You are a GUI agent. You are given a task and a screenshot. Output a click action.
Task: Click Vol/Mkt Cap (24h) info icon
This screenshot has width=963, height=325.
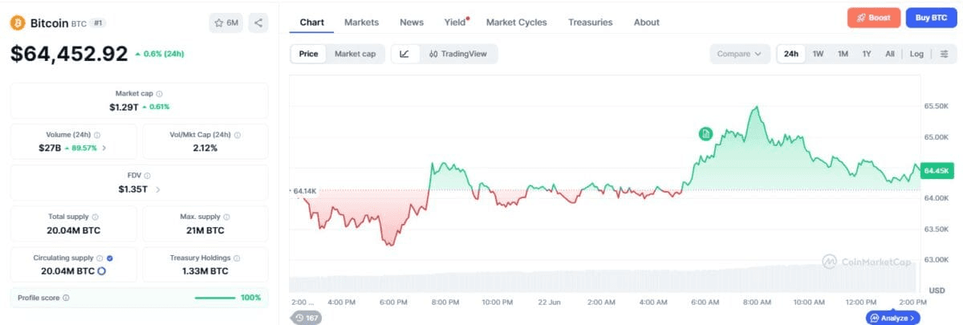[x=238, y=136]
